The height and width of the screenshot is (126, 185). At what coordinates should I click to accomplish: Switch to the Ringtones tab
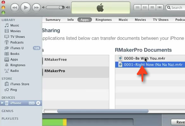[104, 20]
